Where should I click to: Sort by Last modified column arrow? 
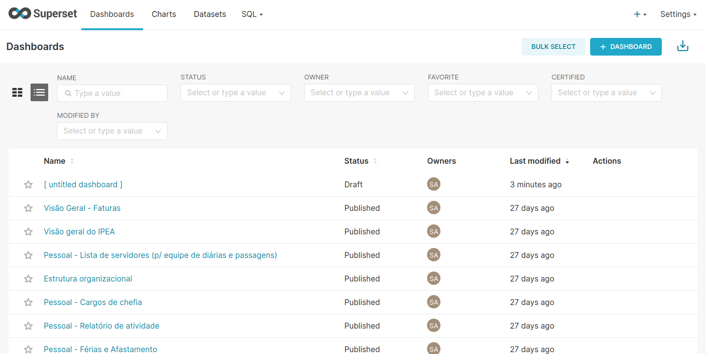(x=567, y=161)
